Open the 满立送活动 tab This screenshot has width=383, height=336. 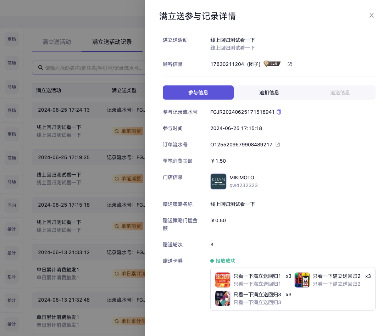click(x=57, y=42)
